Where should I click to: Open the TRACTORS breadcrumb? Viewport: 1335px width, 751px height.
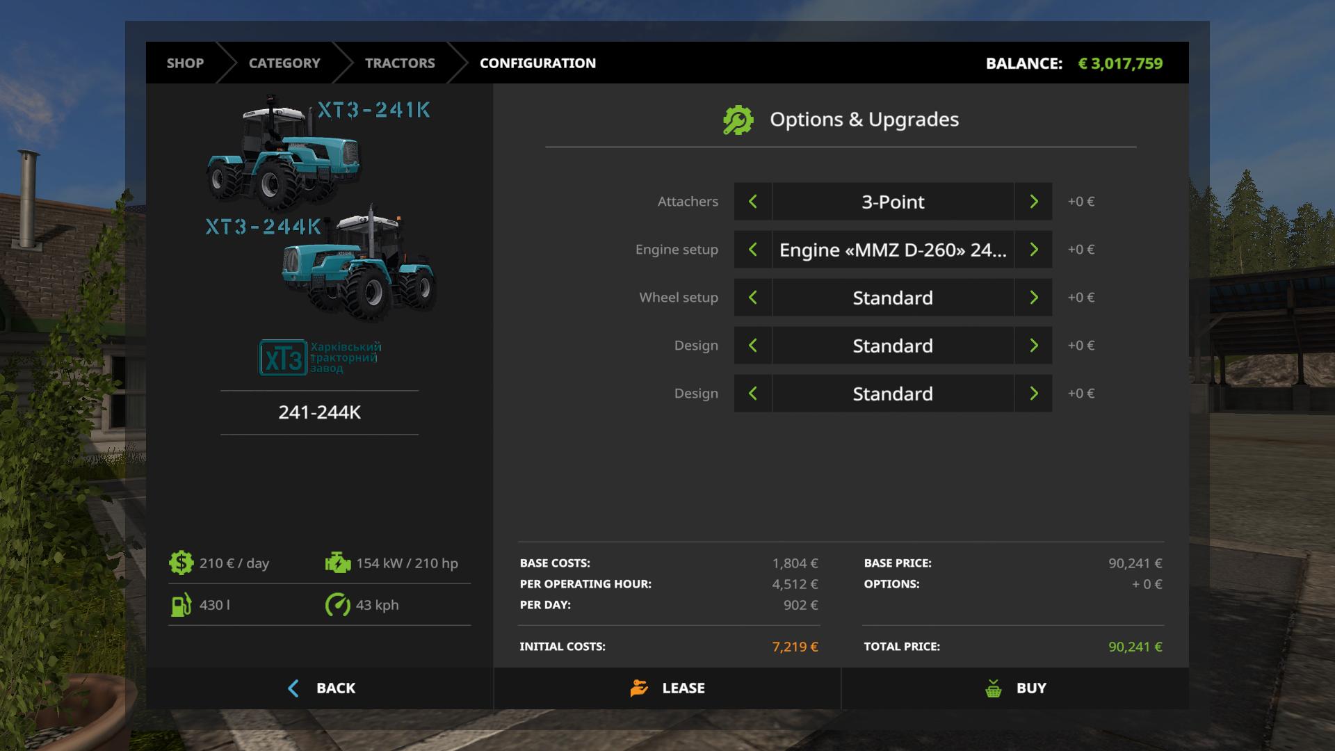400,63
